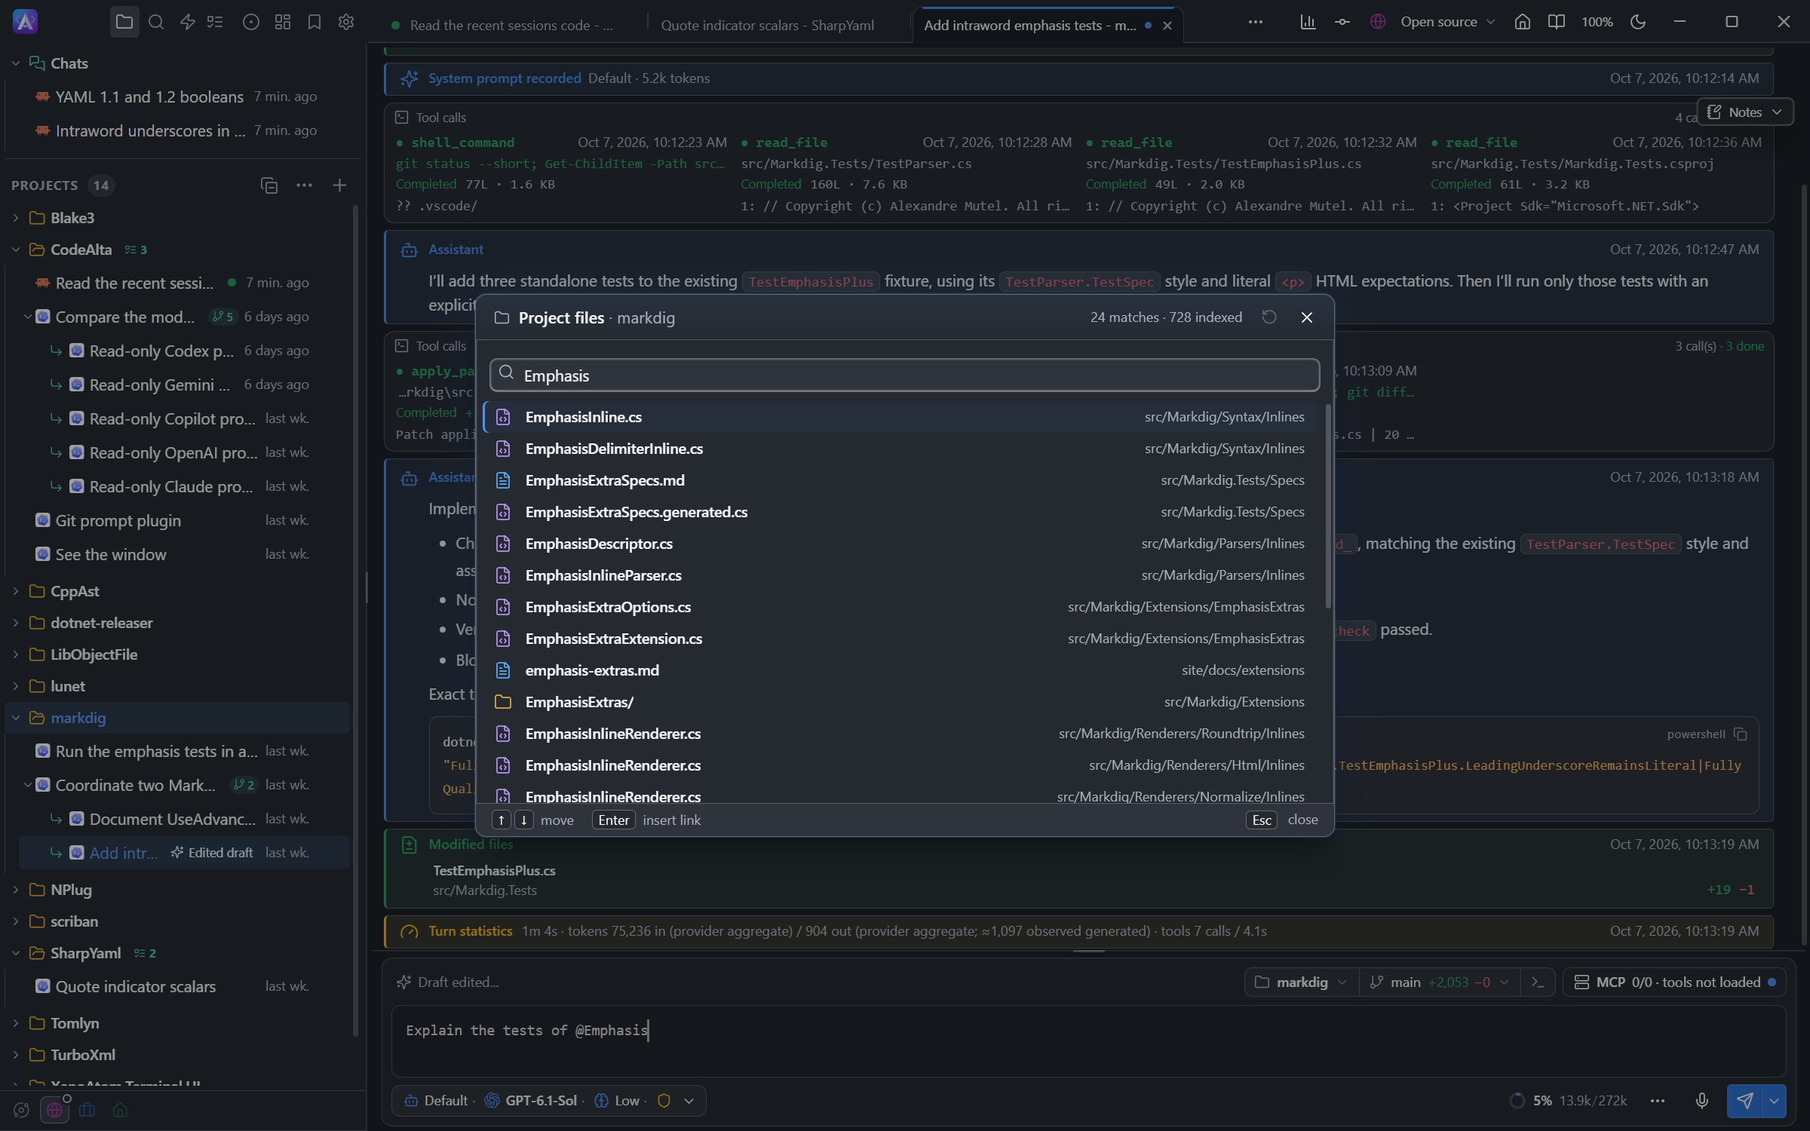Click the refresh icon in Project files dialog
Image resolution: width=1810 pixels, height=1131 pixels.
1269,317
